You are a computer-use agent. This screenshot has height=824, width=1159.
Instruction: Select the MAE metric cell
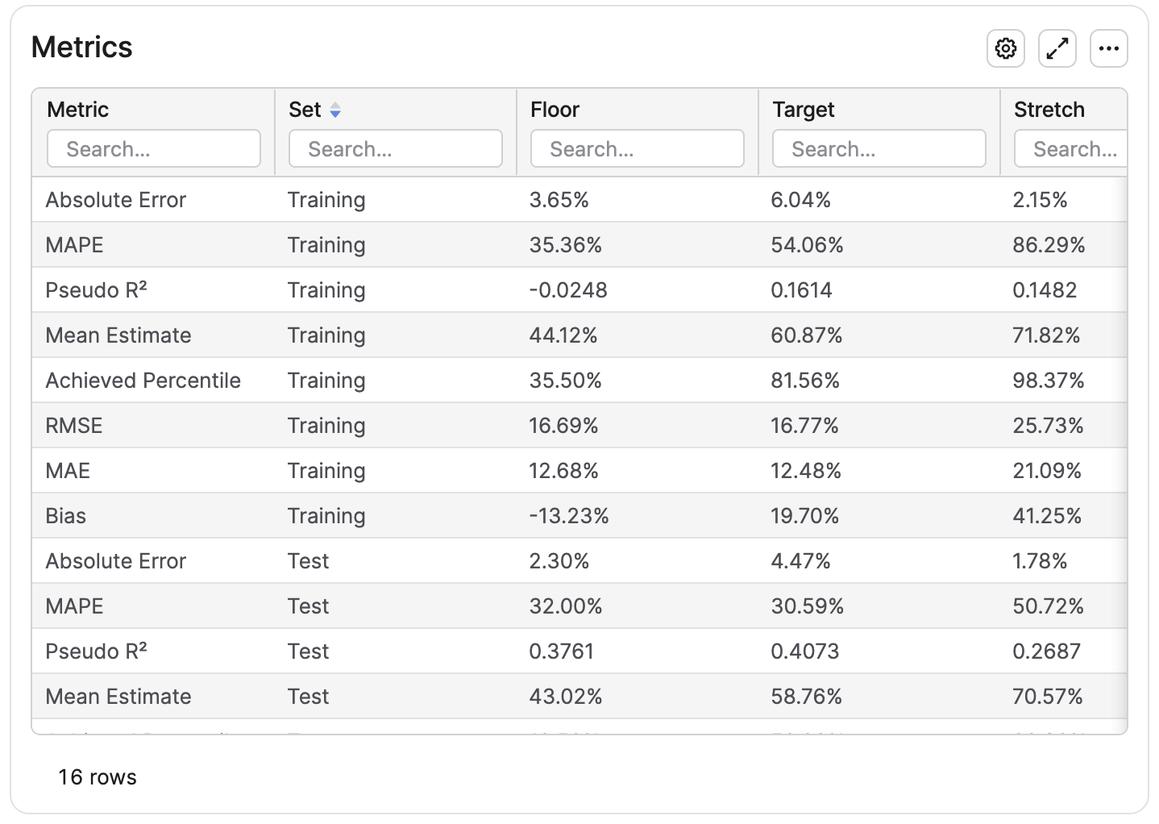click(x=68, y=471)
